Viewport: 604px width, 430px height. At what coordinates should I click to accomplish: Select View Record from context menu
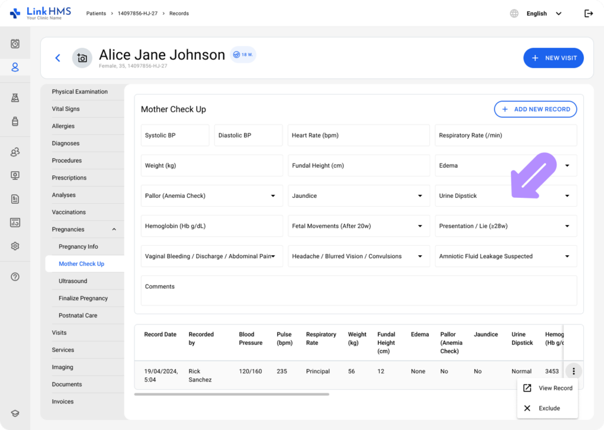pyautogui.click(x=548, y=388)
